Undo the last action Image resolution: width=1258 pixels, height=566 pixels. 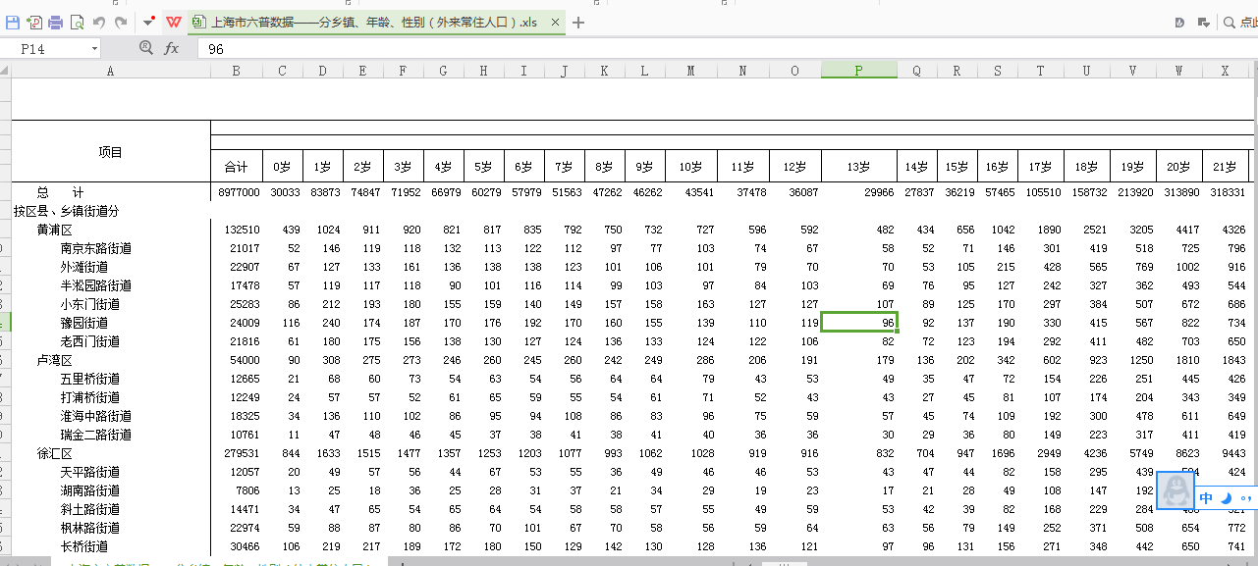coord(99,23)
